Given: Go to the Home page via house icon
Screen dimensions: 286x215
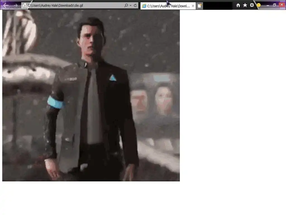Looking at the screenshot, I should (238, 5).
